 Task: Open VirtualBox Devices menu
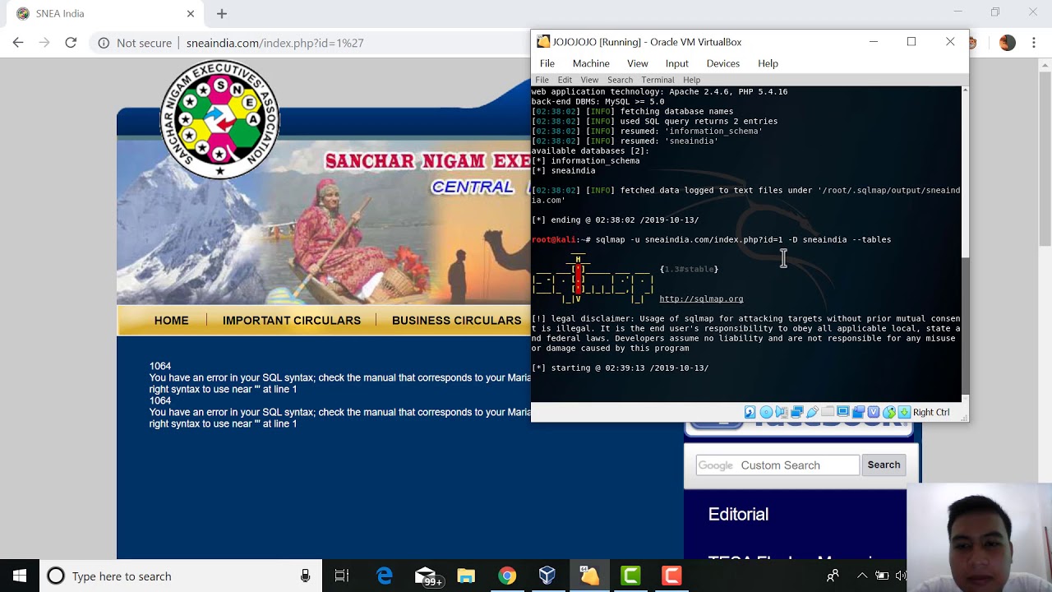723,63
